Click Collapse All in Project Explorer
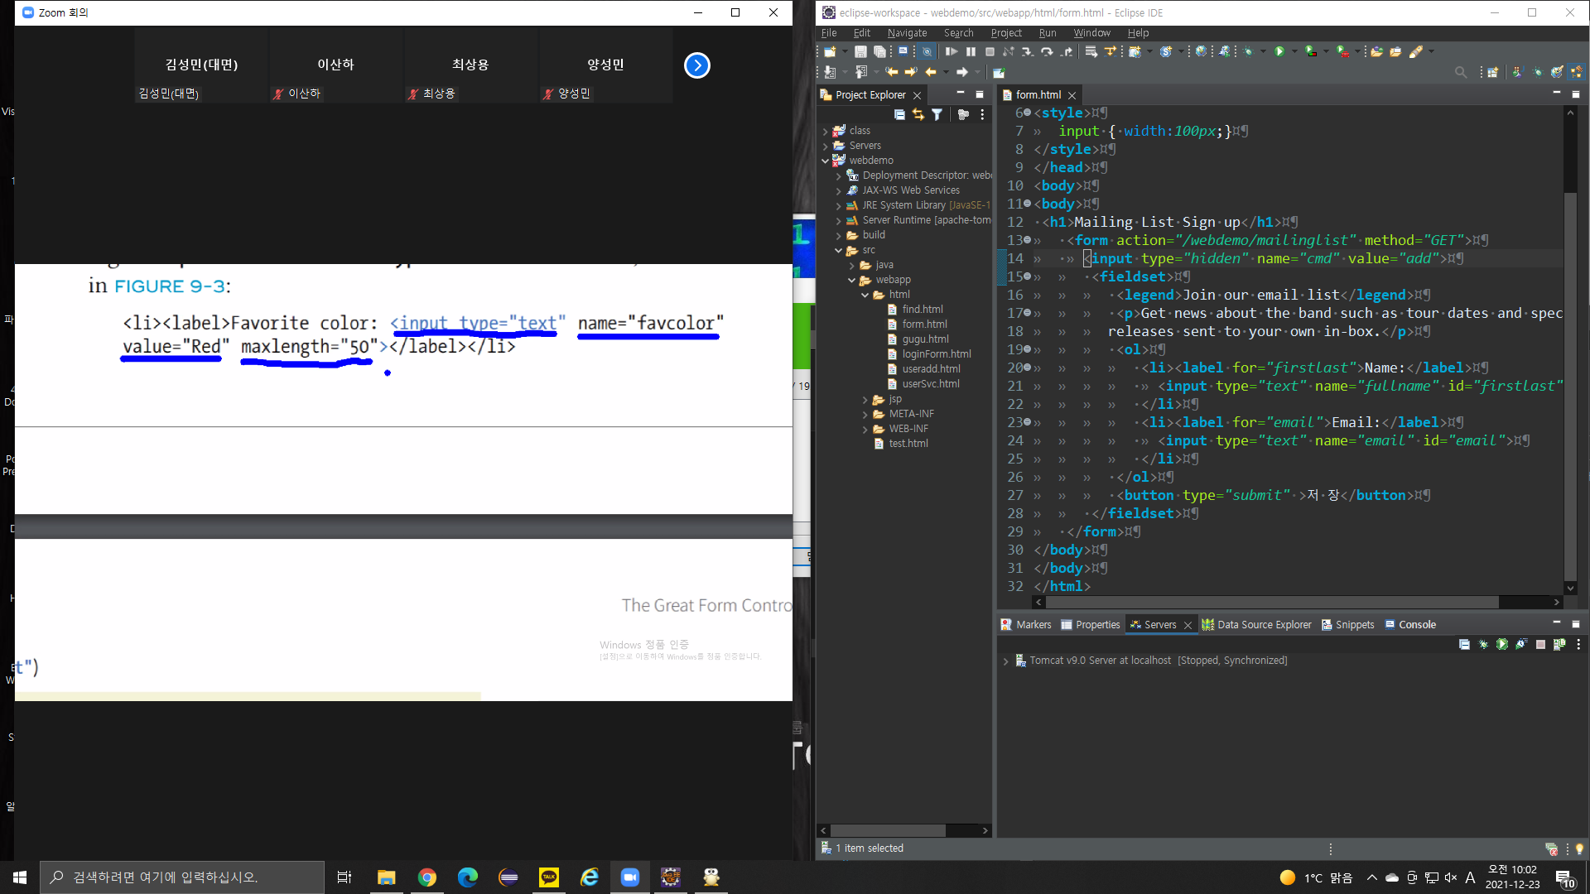 pos(899,115)
